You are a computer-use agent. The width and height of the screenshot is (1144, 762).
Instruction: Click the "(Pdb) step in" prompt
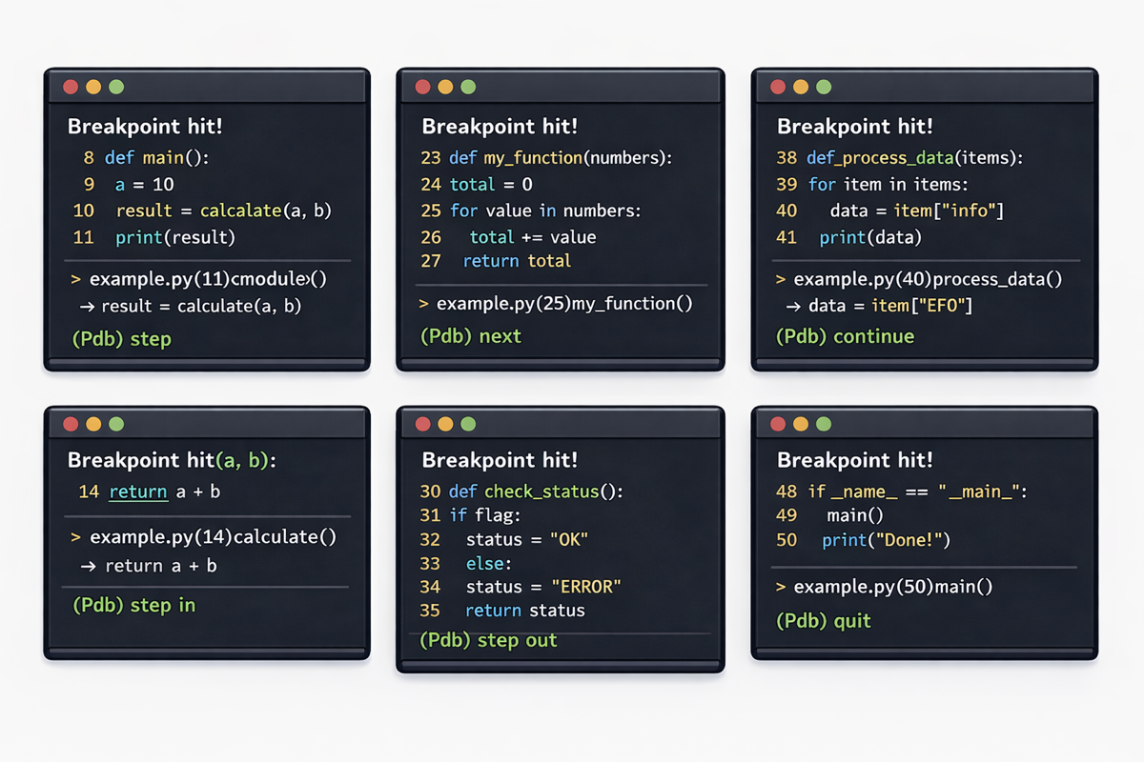133,605
